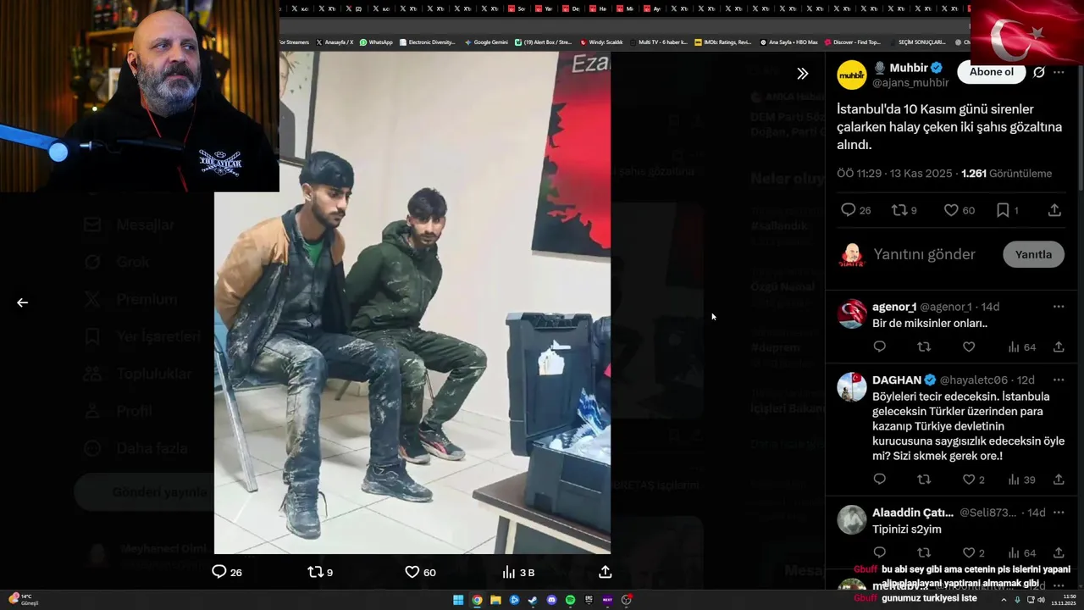1084x610 pixels.
Task: Share DAGHAN's comment
Action: (x=1059, y=480)
